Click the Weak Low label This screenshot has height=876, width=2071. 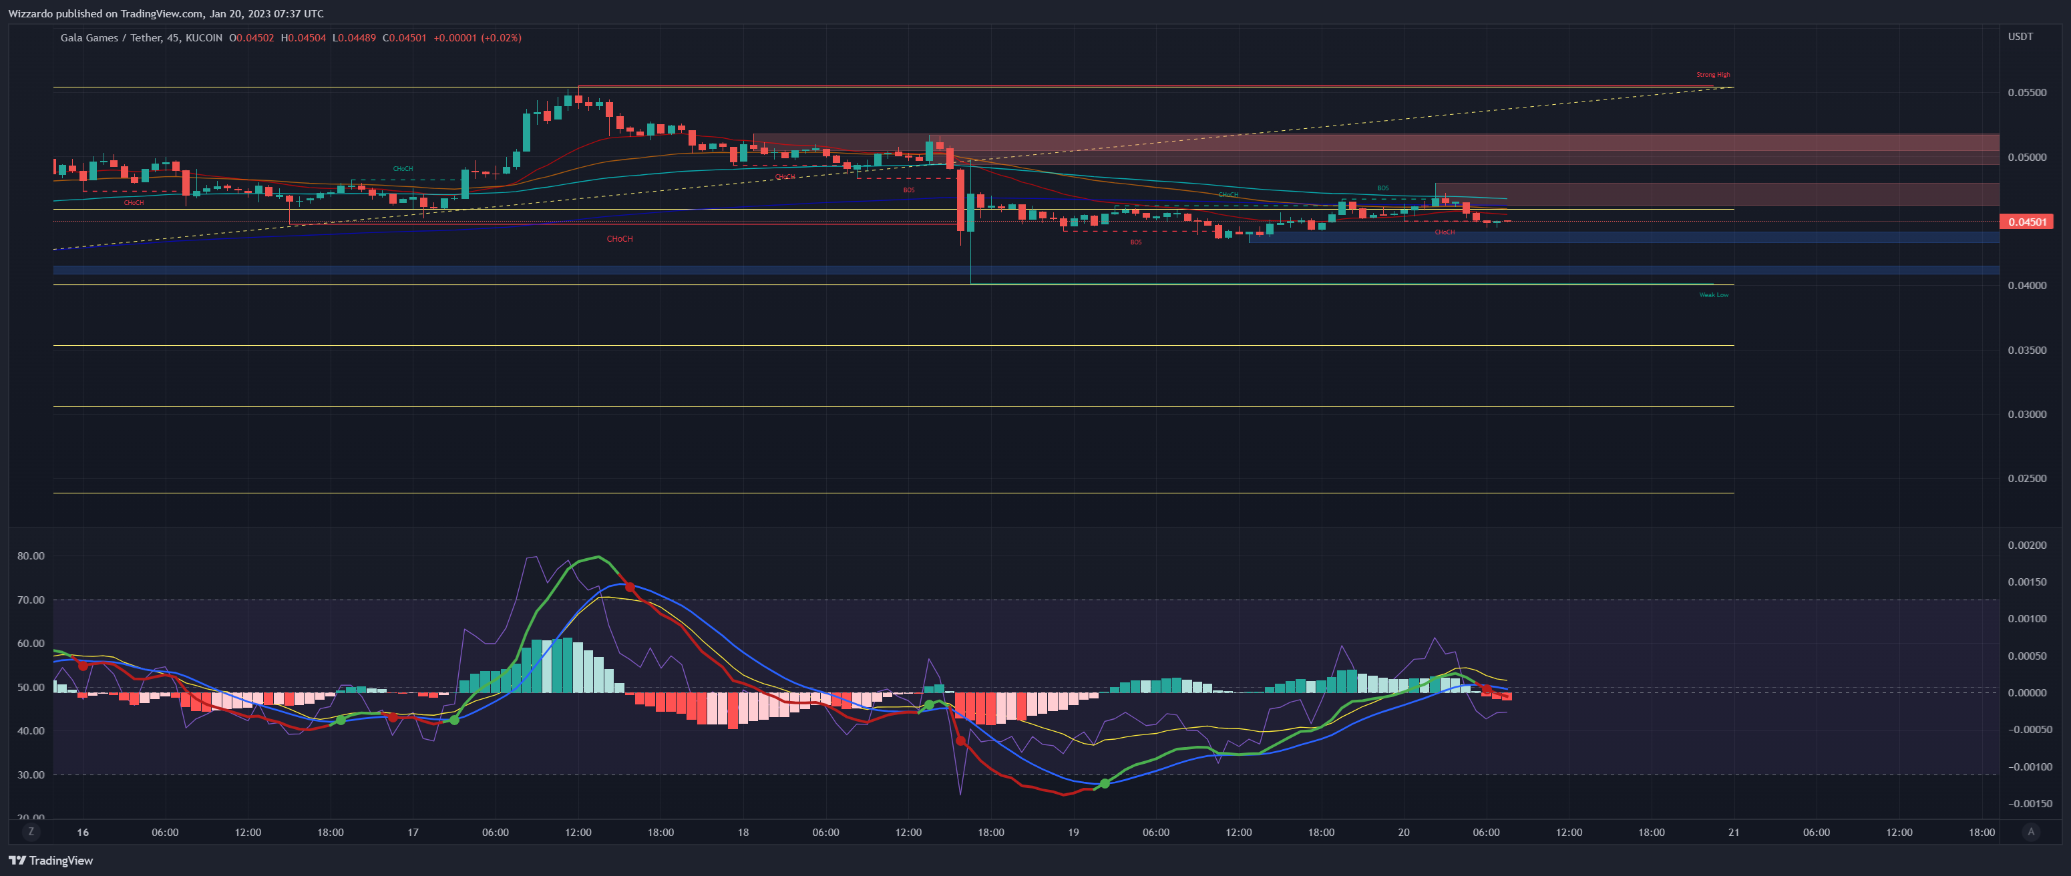[1713, 295]
